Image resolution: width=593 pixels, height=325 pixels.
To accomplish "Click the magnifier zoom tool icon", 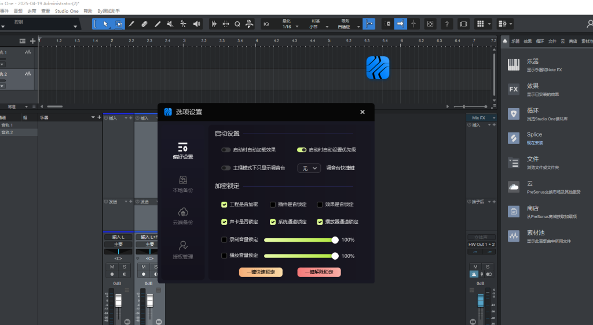I will [x=237, y=24].
